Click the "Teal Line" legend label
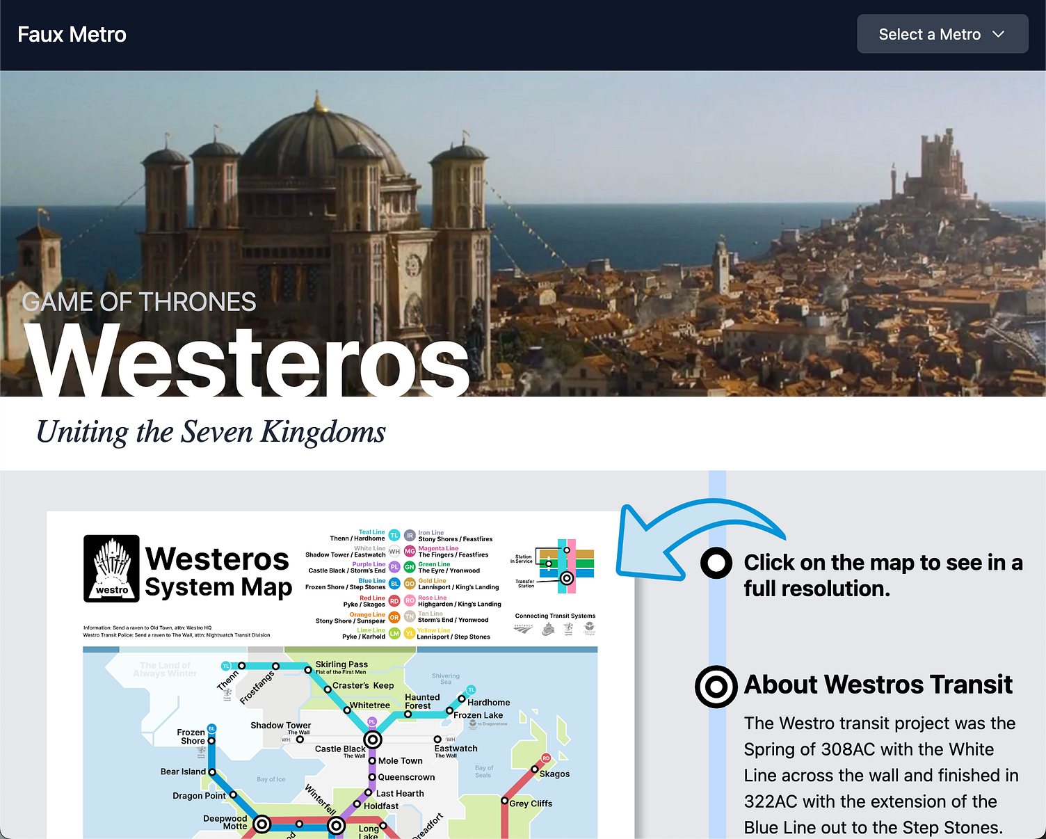 pos(371,532)
